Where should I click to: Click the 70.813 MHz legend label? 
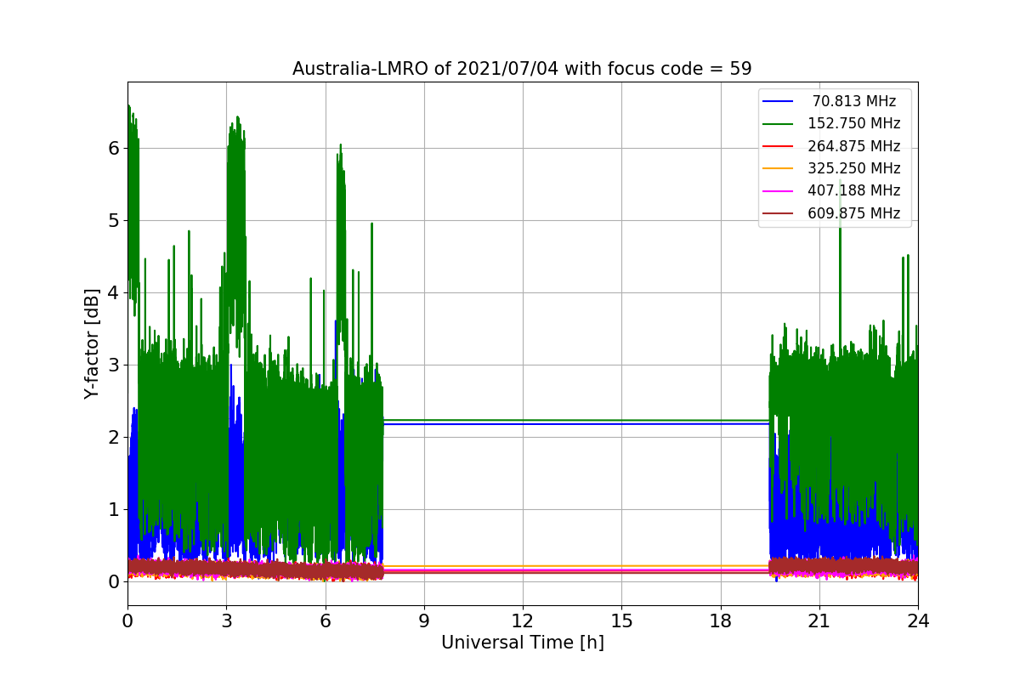click(854, 101)
